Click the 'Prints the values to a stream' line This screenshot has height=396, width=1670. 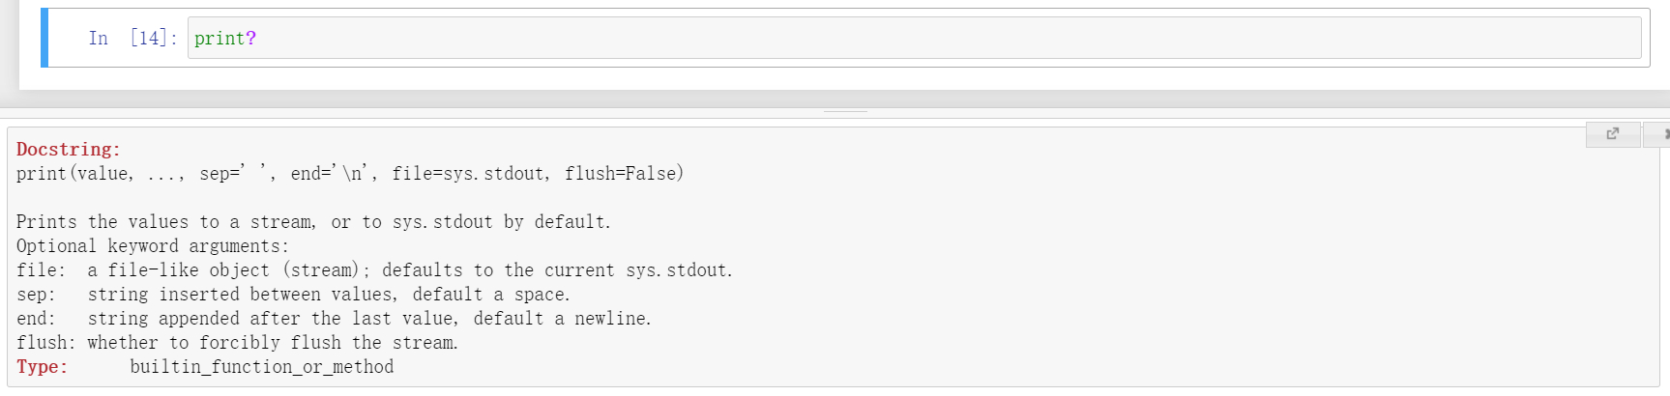point(313,222)
